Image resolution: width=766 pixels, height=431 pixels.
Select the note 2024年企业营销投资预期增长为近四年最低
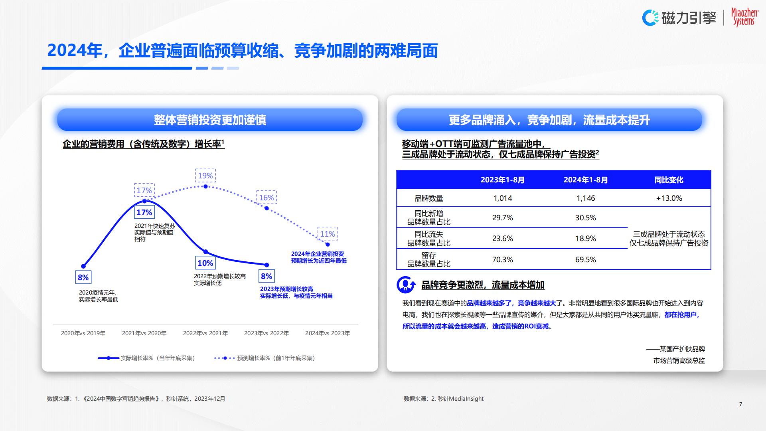[x=319, y=257]
